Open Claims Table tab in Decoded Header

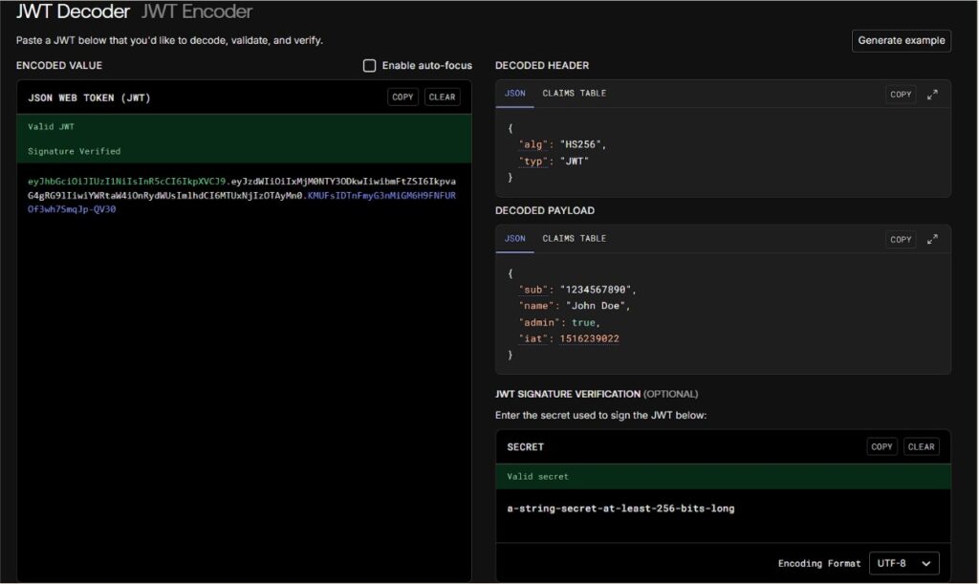coord(574,94)
